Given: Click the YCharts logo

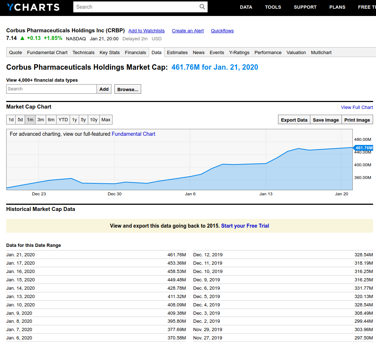Looking at the screenshot, I should click(33, 7).
